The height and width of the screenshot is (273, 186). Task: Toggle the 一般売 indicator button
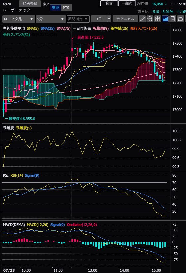pos(127,3)
